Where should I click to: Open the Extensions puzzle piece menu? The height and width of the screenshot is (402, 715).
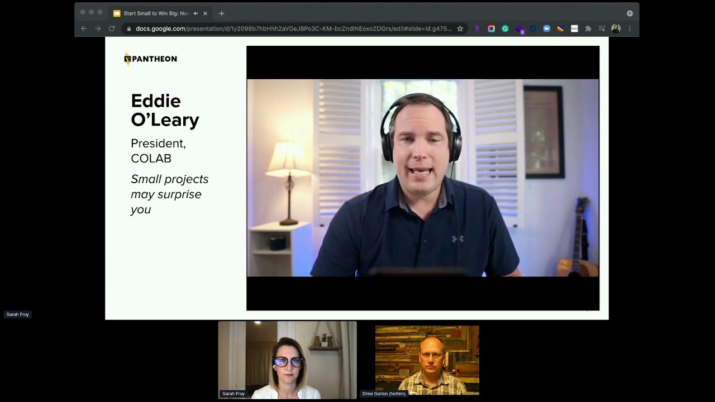[588, 28]
